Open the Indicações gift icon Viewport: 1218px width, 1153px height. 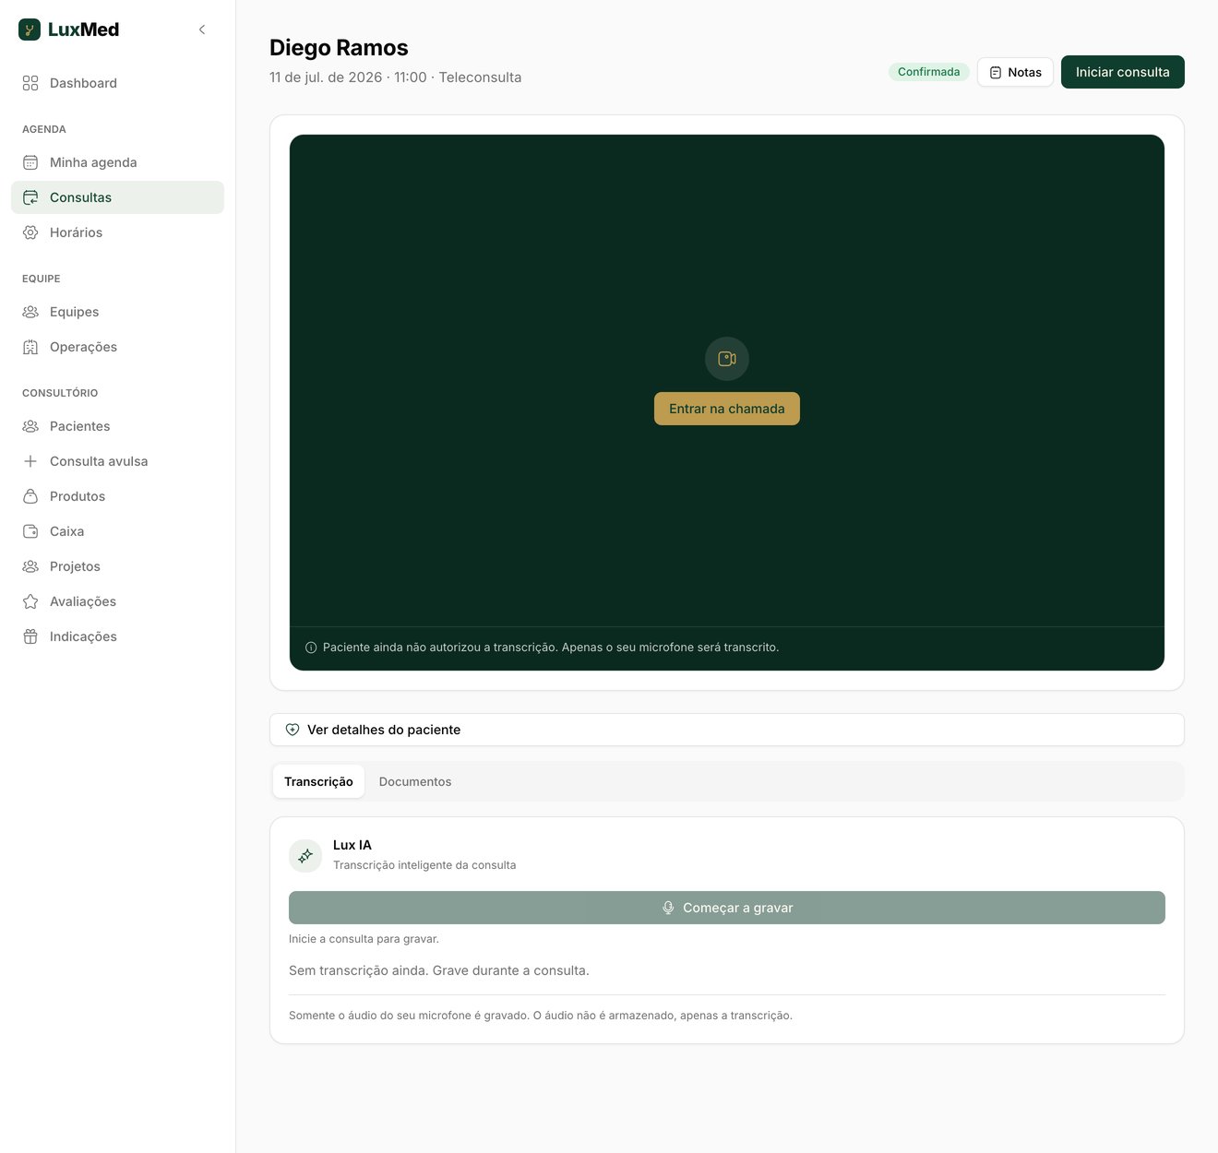pyautogui.click(x=30, y=636)
